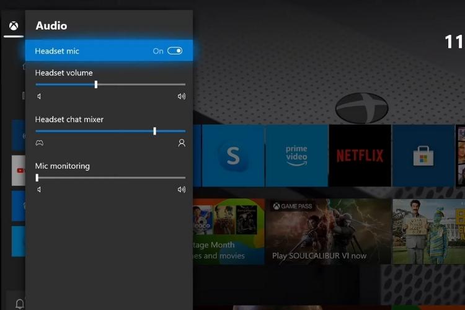This screenshot has width=465, height=310.
Task: Open the YouTube tile behind the panel
Action: [x=19, y=170]
